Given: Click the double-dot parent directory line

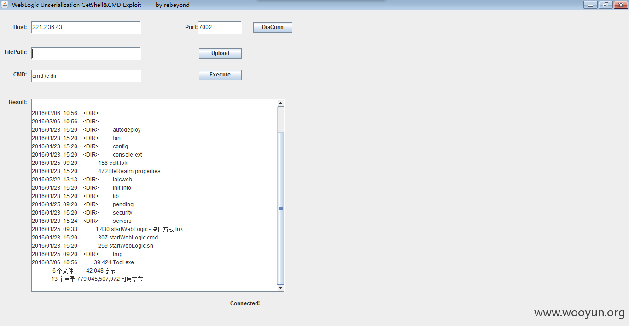Looking at the screenshot, I should 74,122.
